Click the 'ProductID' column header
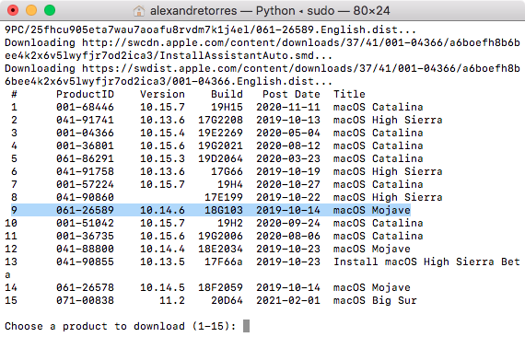Screen dimensions: 525x337 85,94
